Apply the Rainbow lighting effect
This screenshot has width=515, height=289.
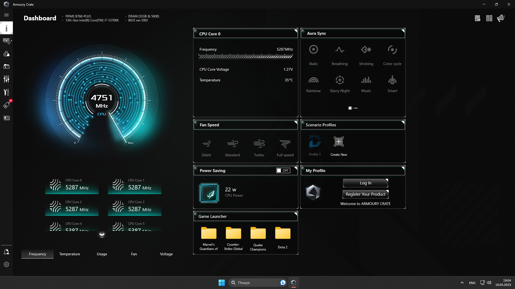313,83
